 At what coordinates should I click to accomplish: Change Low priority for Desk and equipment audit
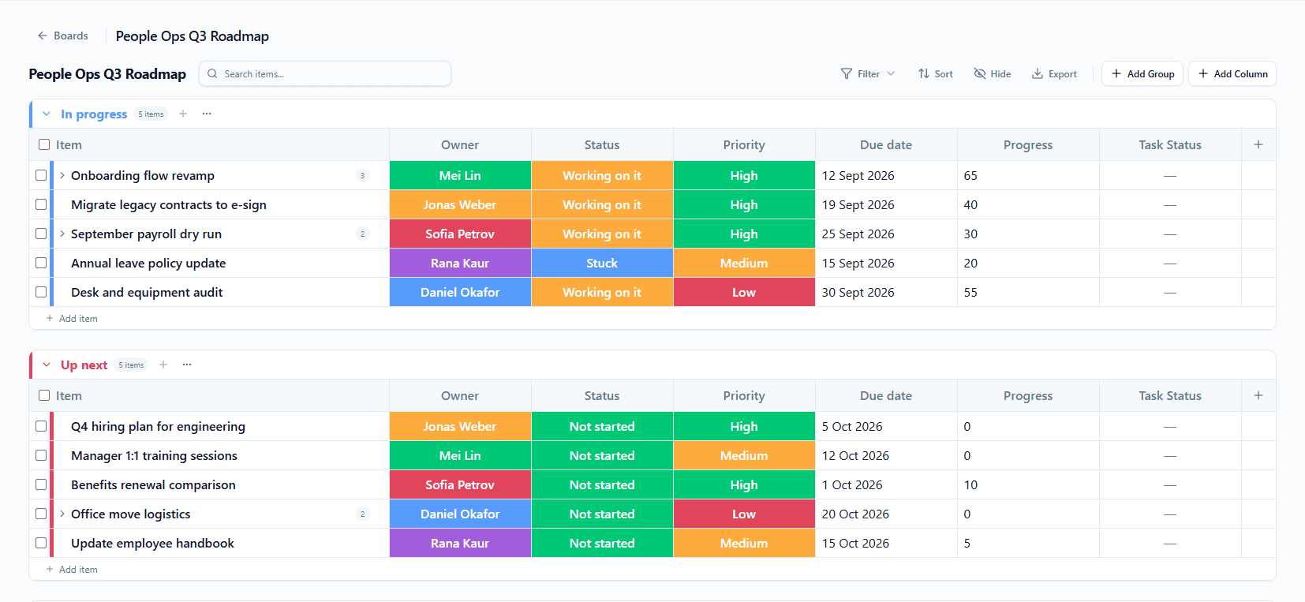[x=744, y=292]
